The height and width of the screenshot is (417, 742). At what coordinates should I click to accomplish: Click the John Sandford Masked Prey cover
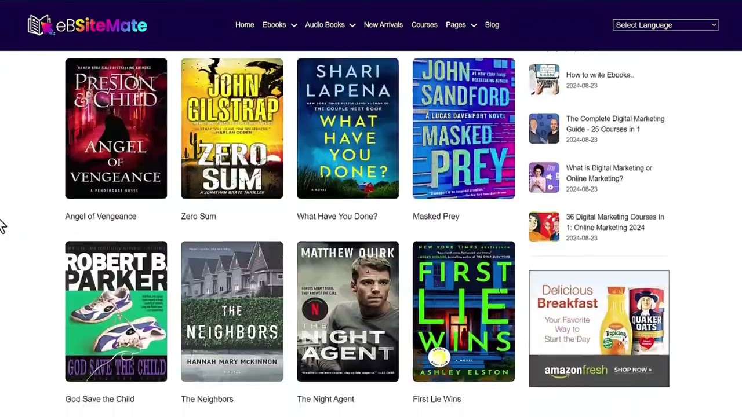click(x=464, y=129)
